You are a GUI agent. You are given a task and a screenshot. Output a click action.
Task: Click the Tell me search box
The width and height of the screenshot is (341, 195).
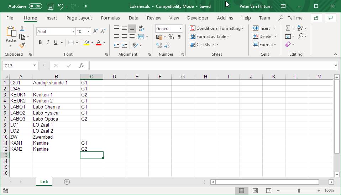[x=291, y=18]
